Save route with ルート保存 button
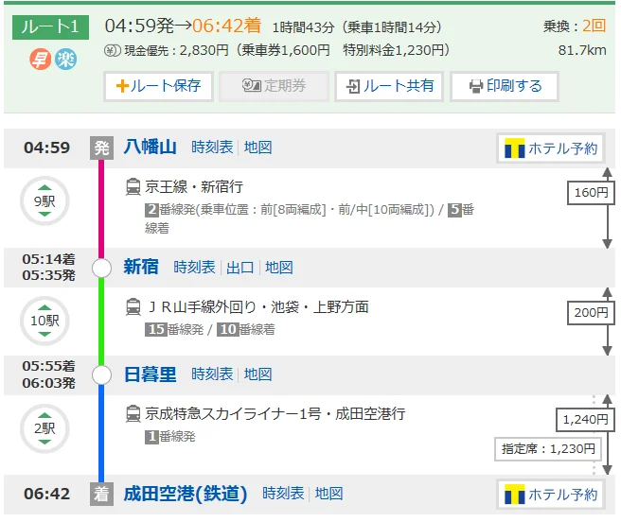 pos(158,86)
